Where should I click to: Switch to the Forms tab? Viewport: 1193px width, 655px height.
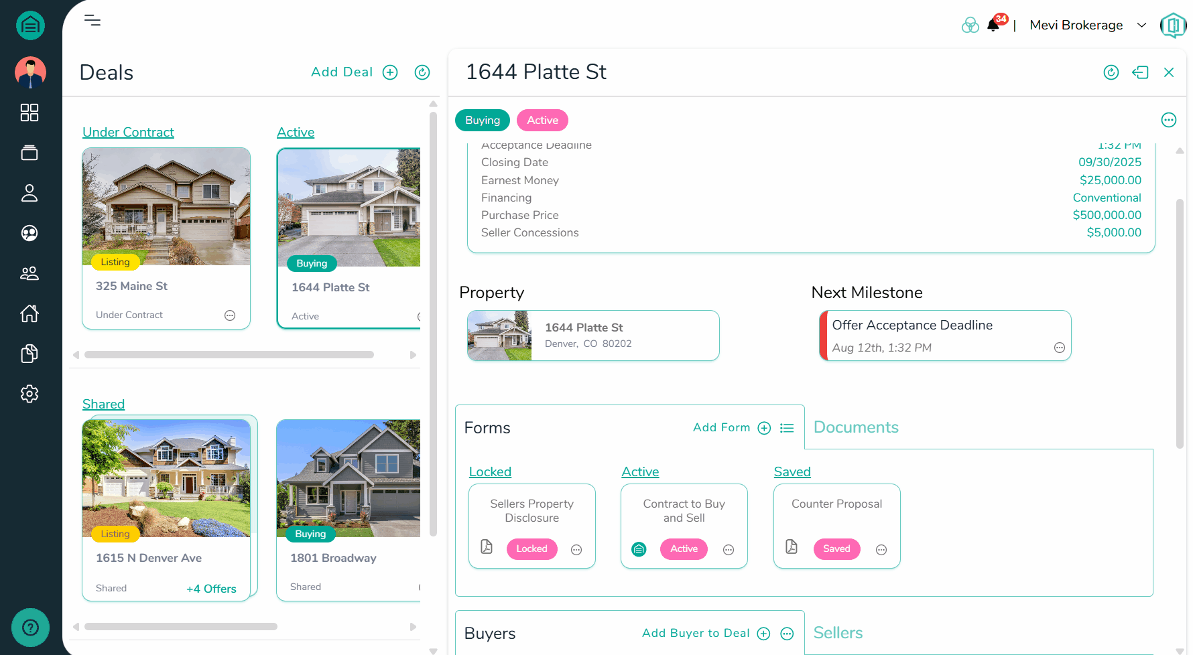tap(487, 428)
